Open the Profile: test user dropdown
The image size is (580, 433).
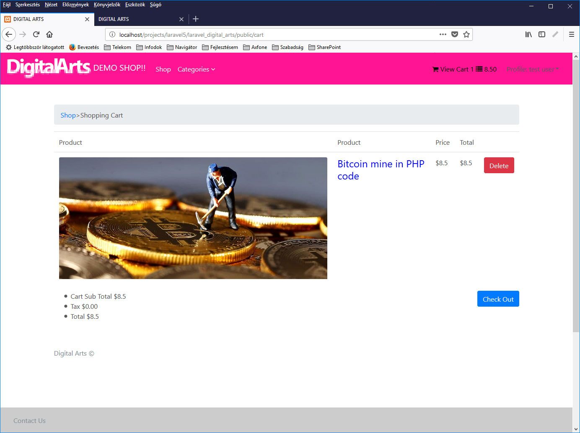point(533,69)
